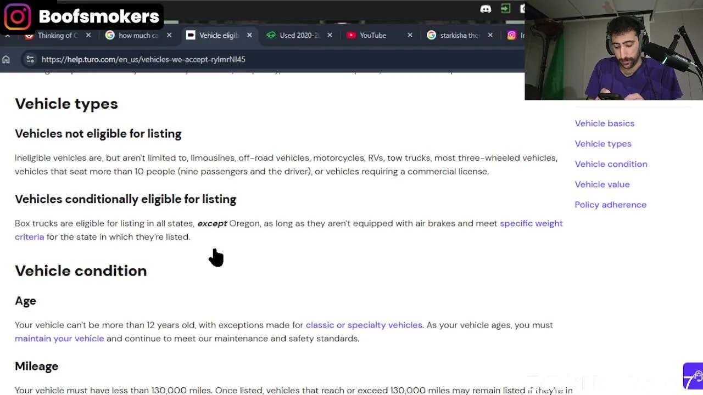Click the Instagram tab favicon
The image size is (703, 395).
click(x=512, y=35)
